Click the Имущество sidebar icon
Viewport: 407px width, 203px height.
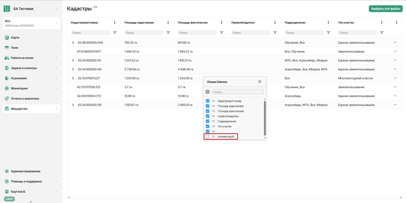[7, 109]
